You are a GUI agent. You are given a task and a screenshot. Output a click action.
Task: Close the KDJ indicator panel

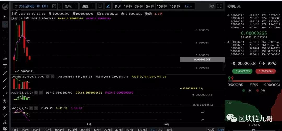pos(36,108)
